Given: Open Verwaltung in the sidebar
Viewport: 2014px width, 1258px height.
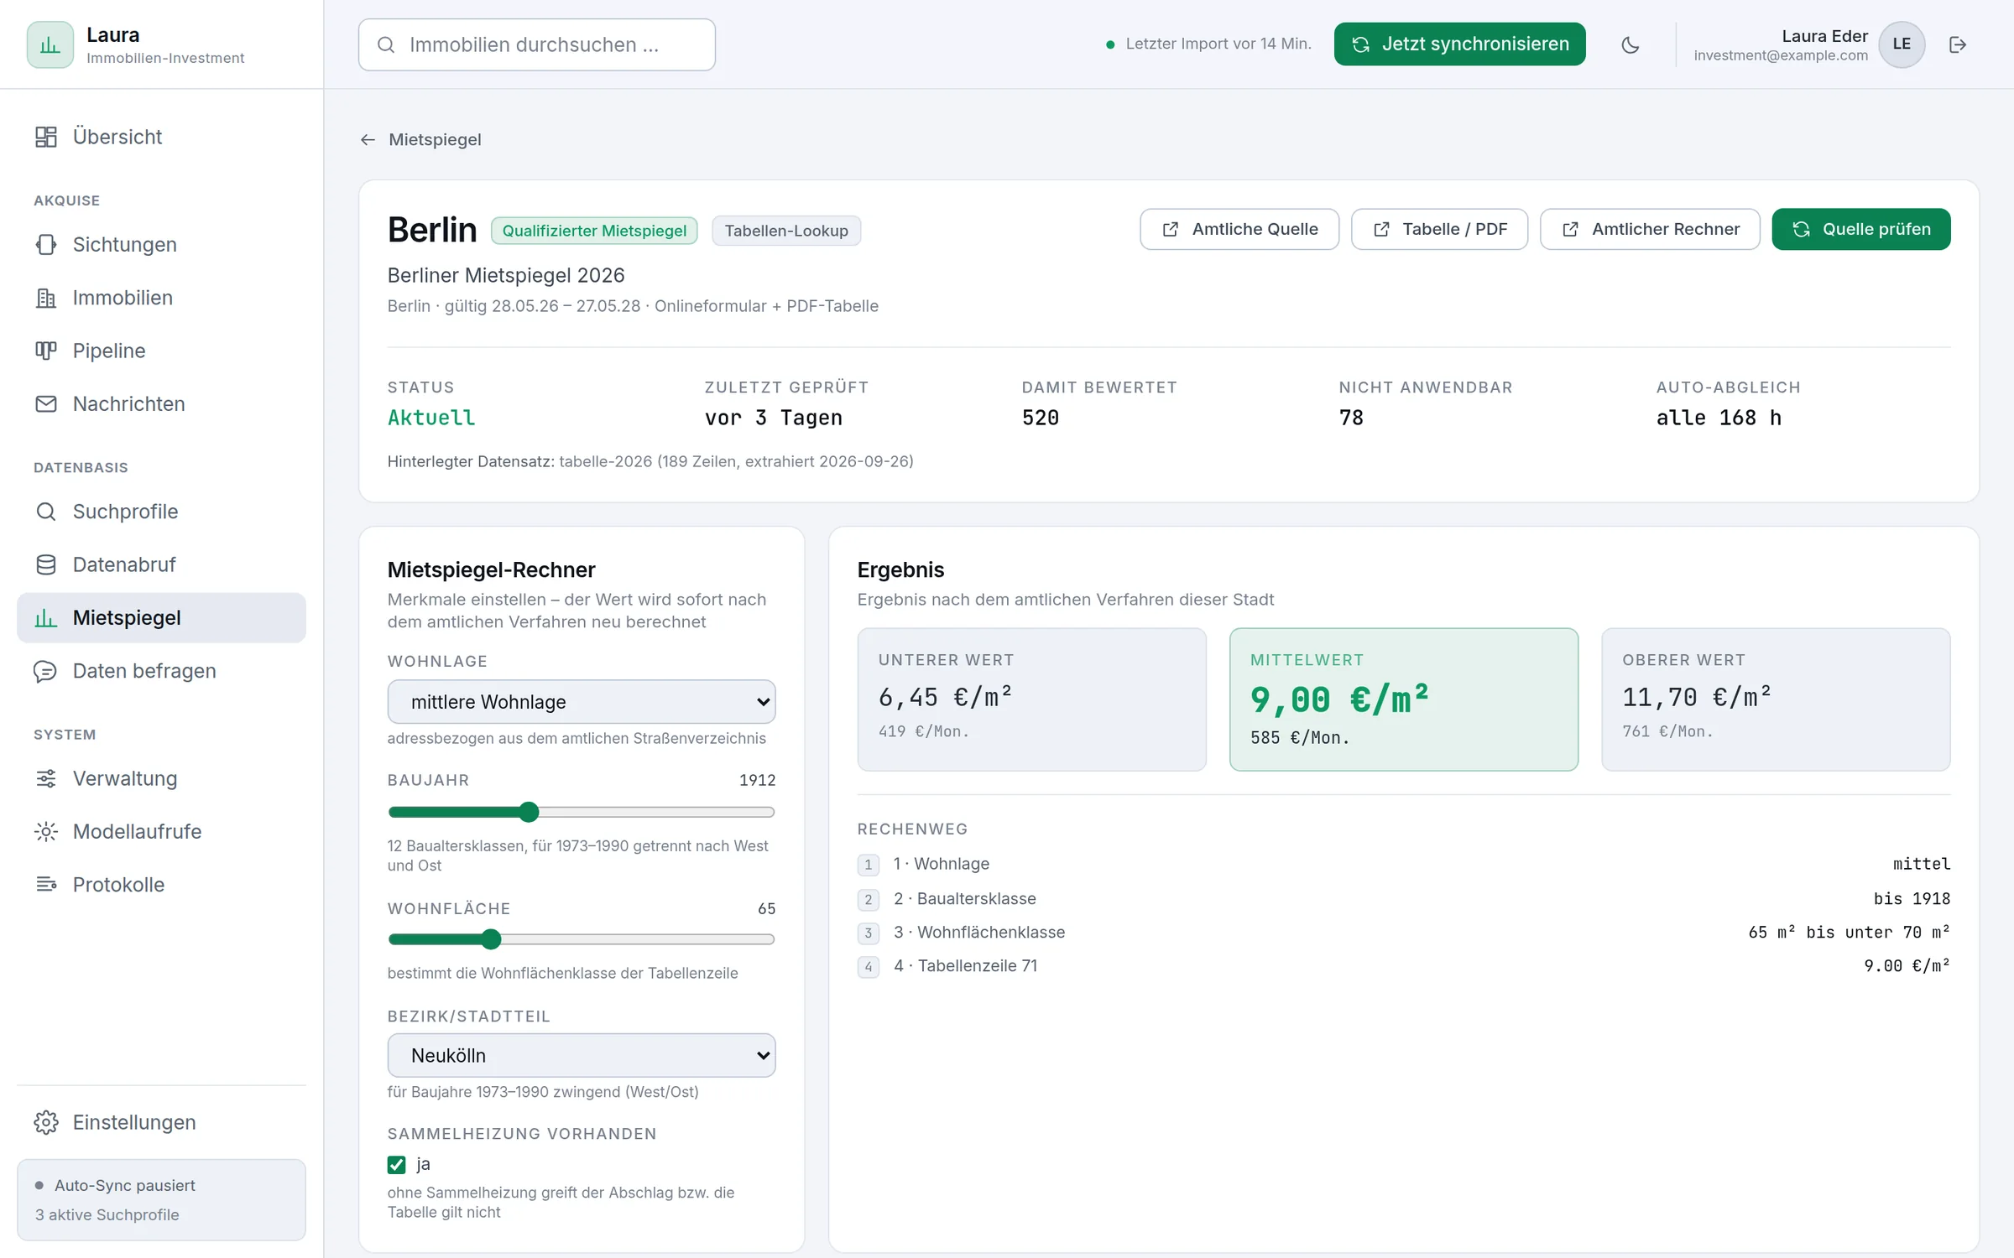Looking at the screenshot, I should pyautogui.click(x=161, y=778).
